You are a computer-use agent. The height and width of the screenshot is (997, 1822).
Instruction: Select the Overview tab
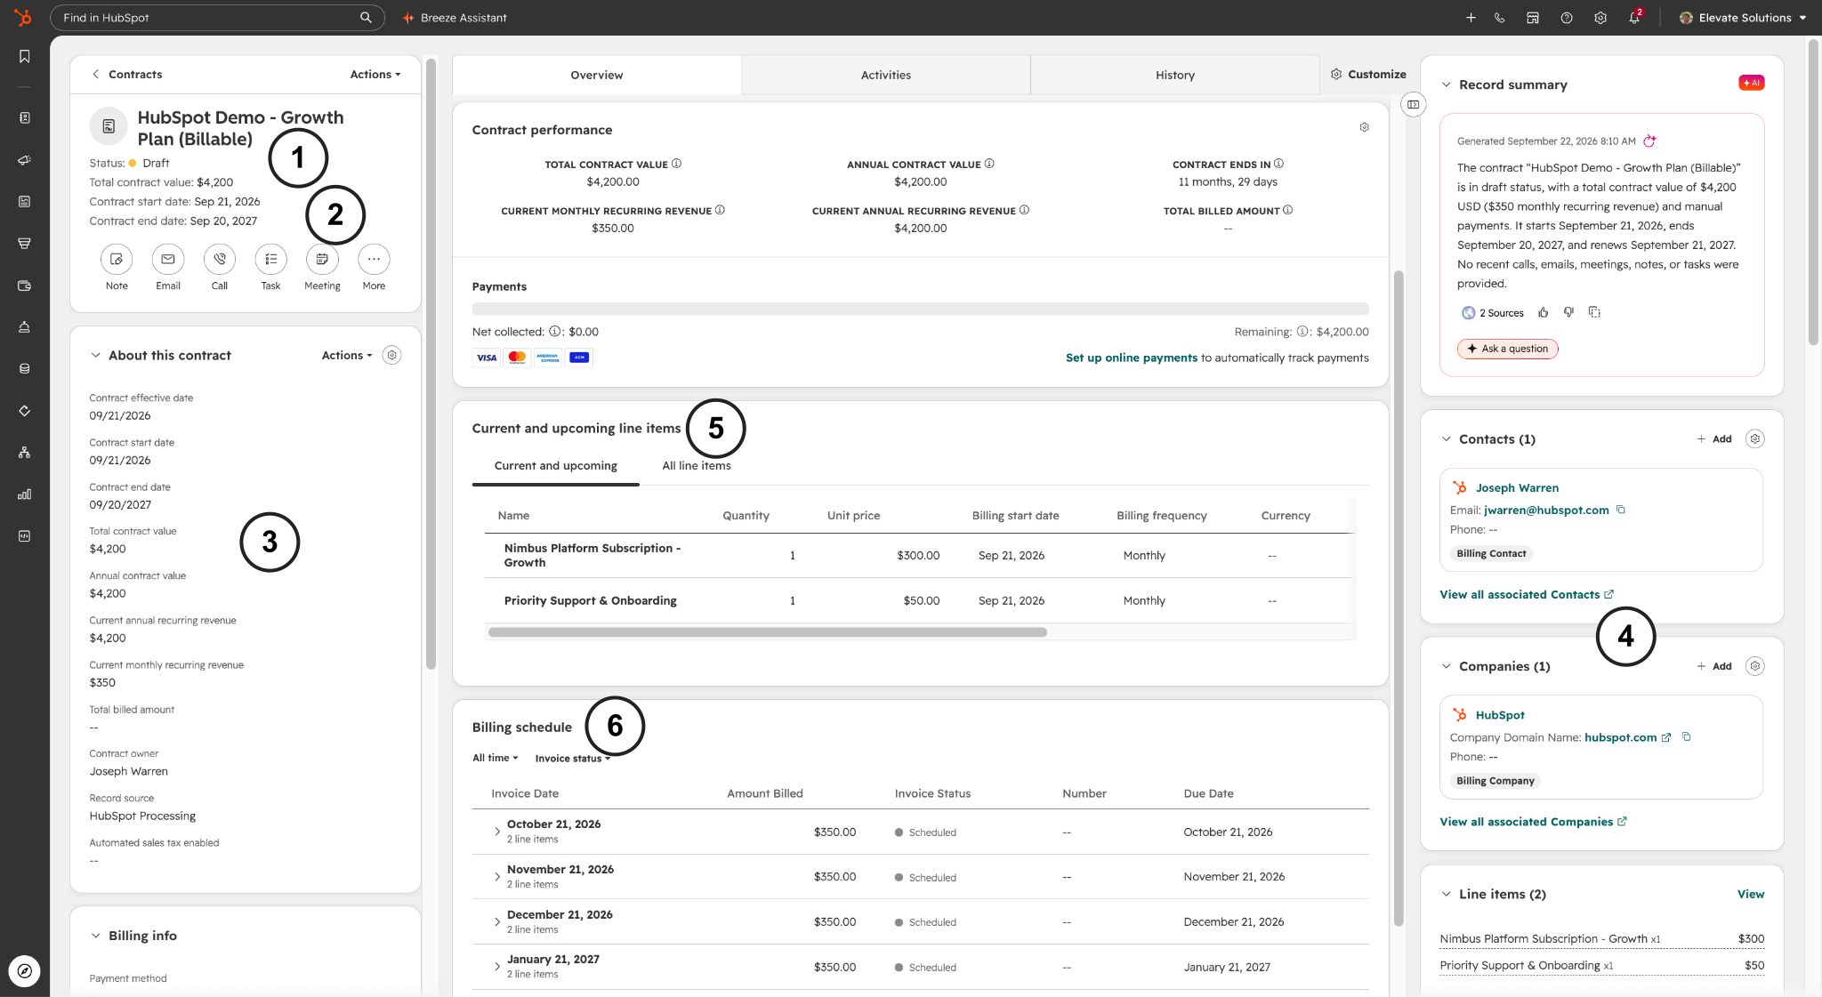597,75
